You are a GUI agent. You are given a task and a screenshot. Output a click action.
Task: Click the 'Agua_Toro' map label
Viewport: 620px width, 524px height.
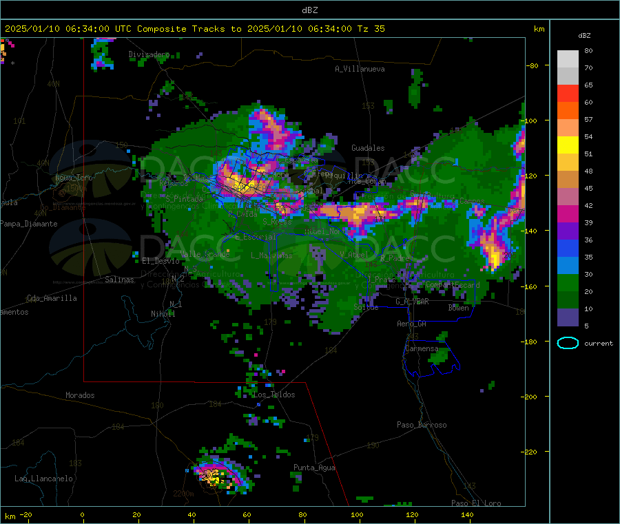click(74, 178)
